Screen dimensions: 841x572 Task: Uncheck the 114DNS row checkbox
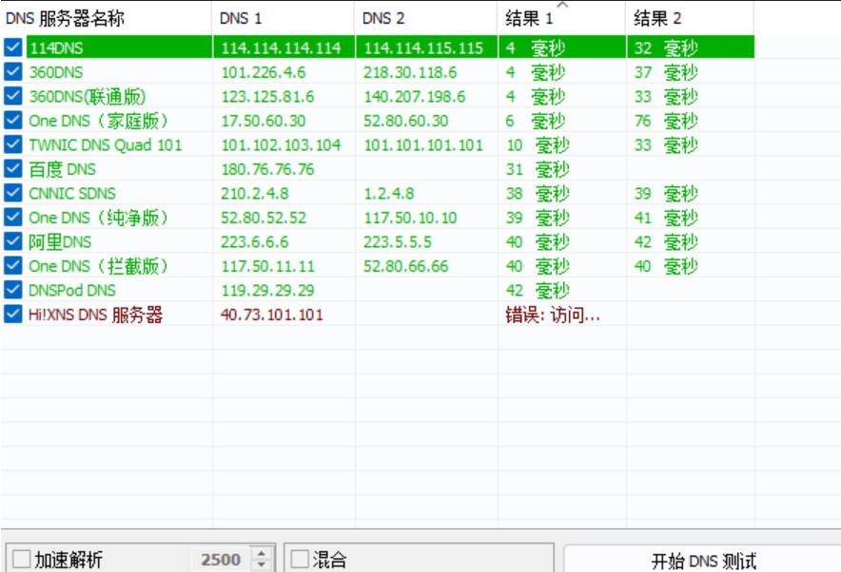click(13, 48)
